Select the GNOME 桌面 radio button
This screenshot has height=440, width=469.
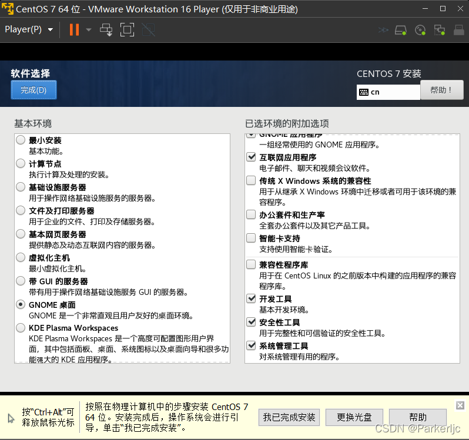click(x=21, y=304)
